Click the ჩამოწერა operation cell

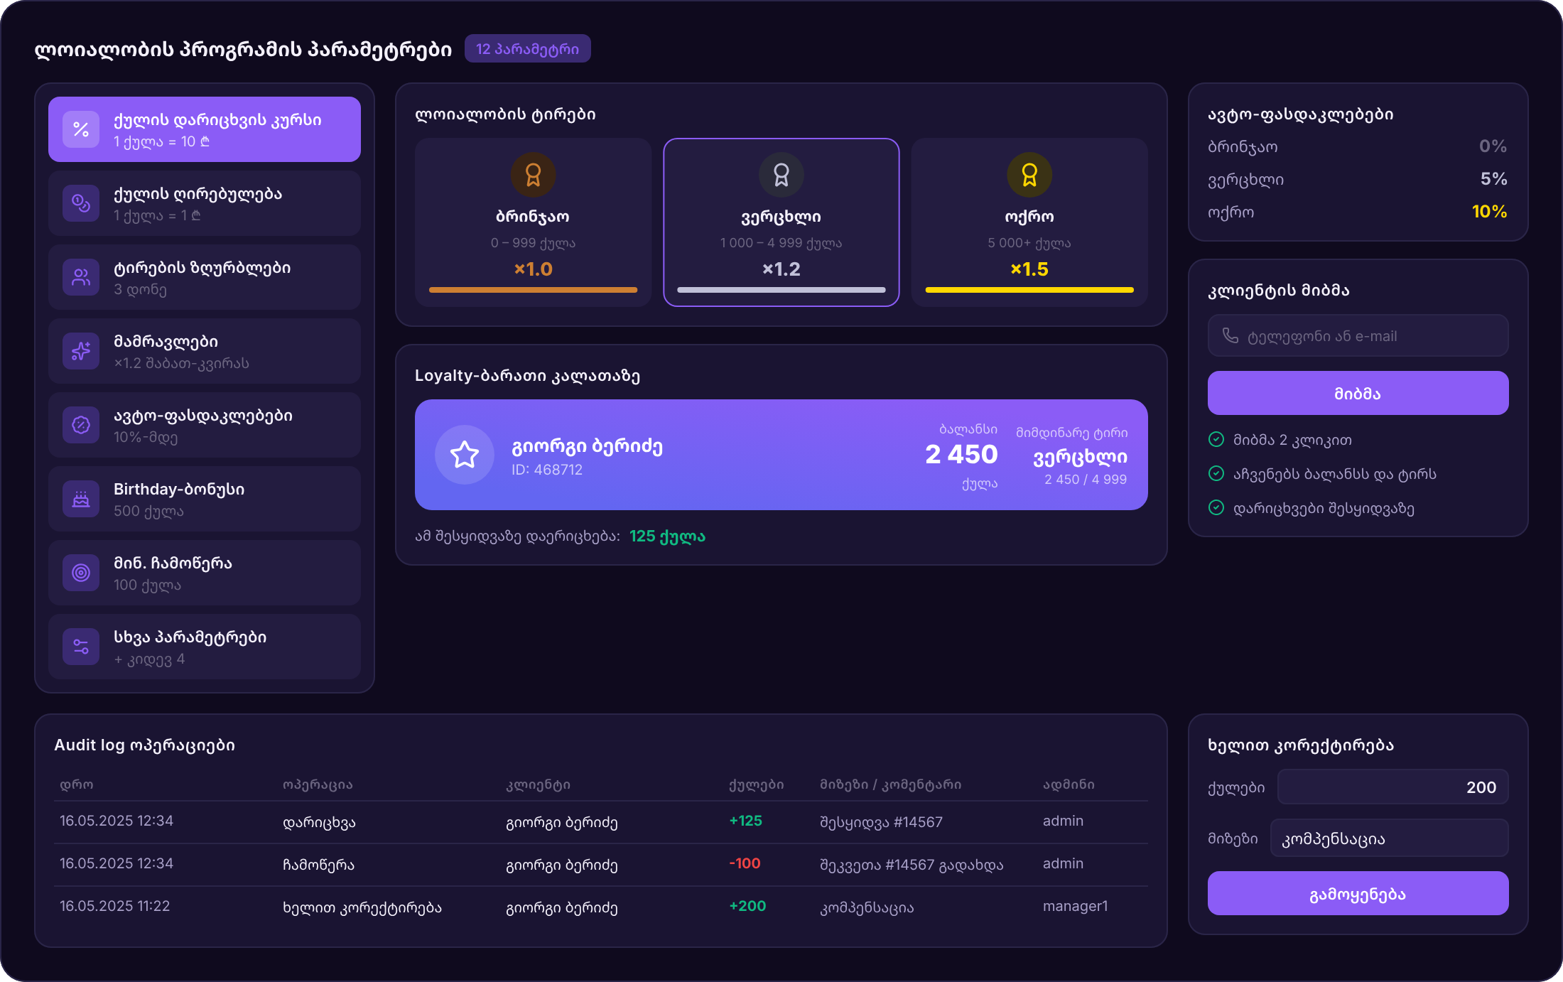click(x=318, y=864)
